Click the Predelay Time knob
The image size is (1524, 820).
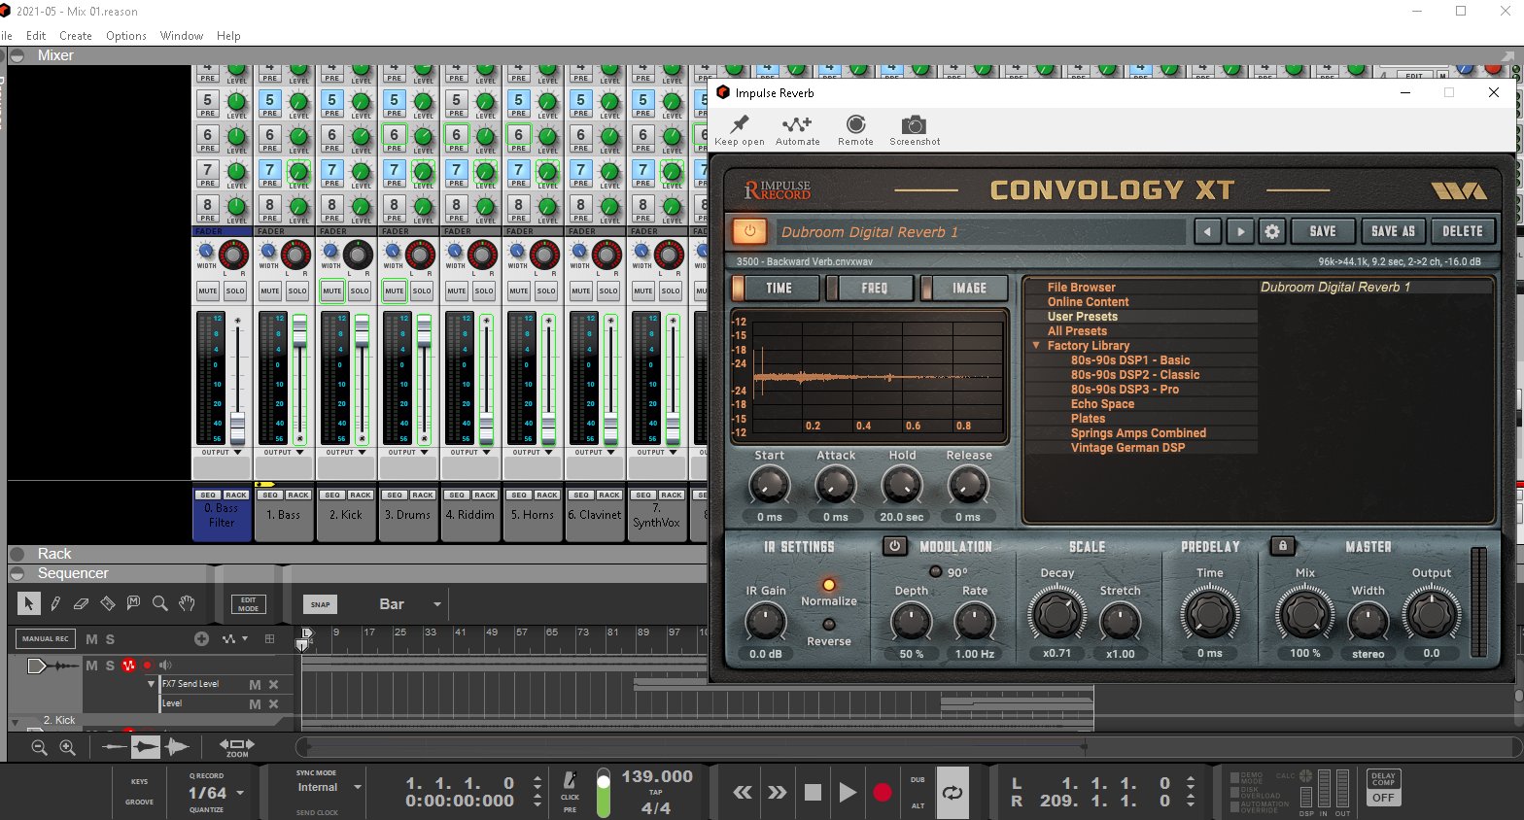(x=1209, y=614)
